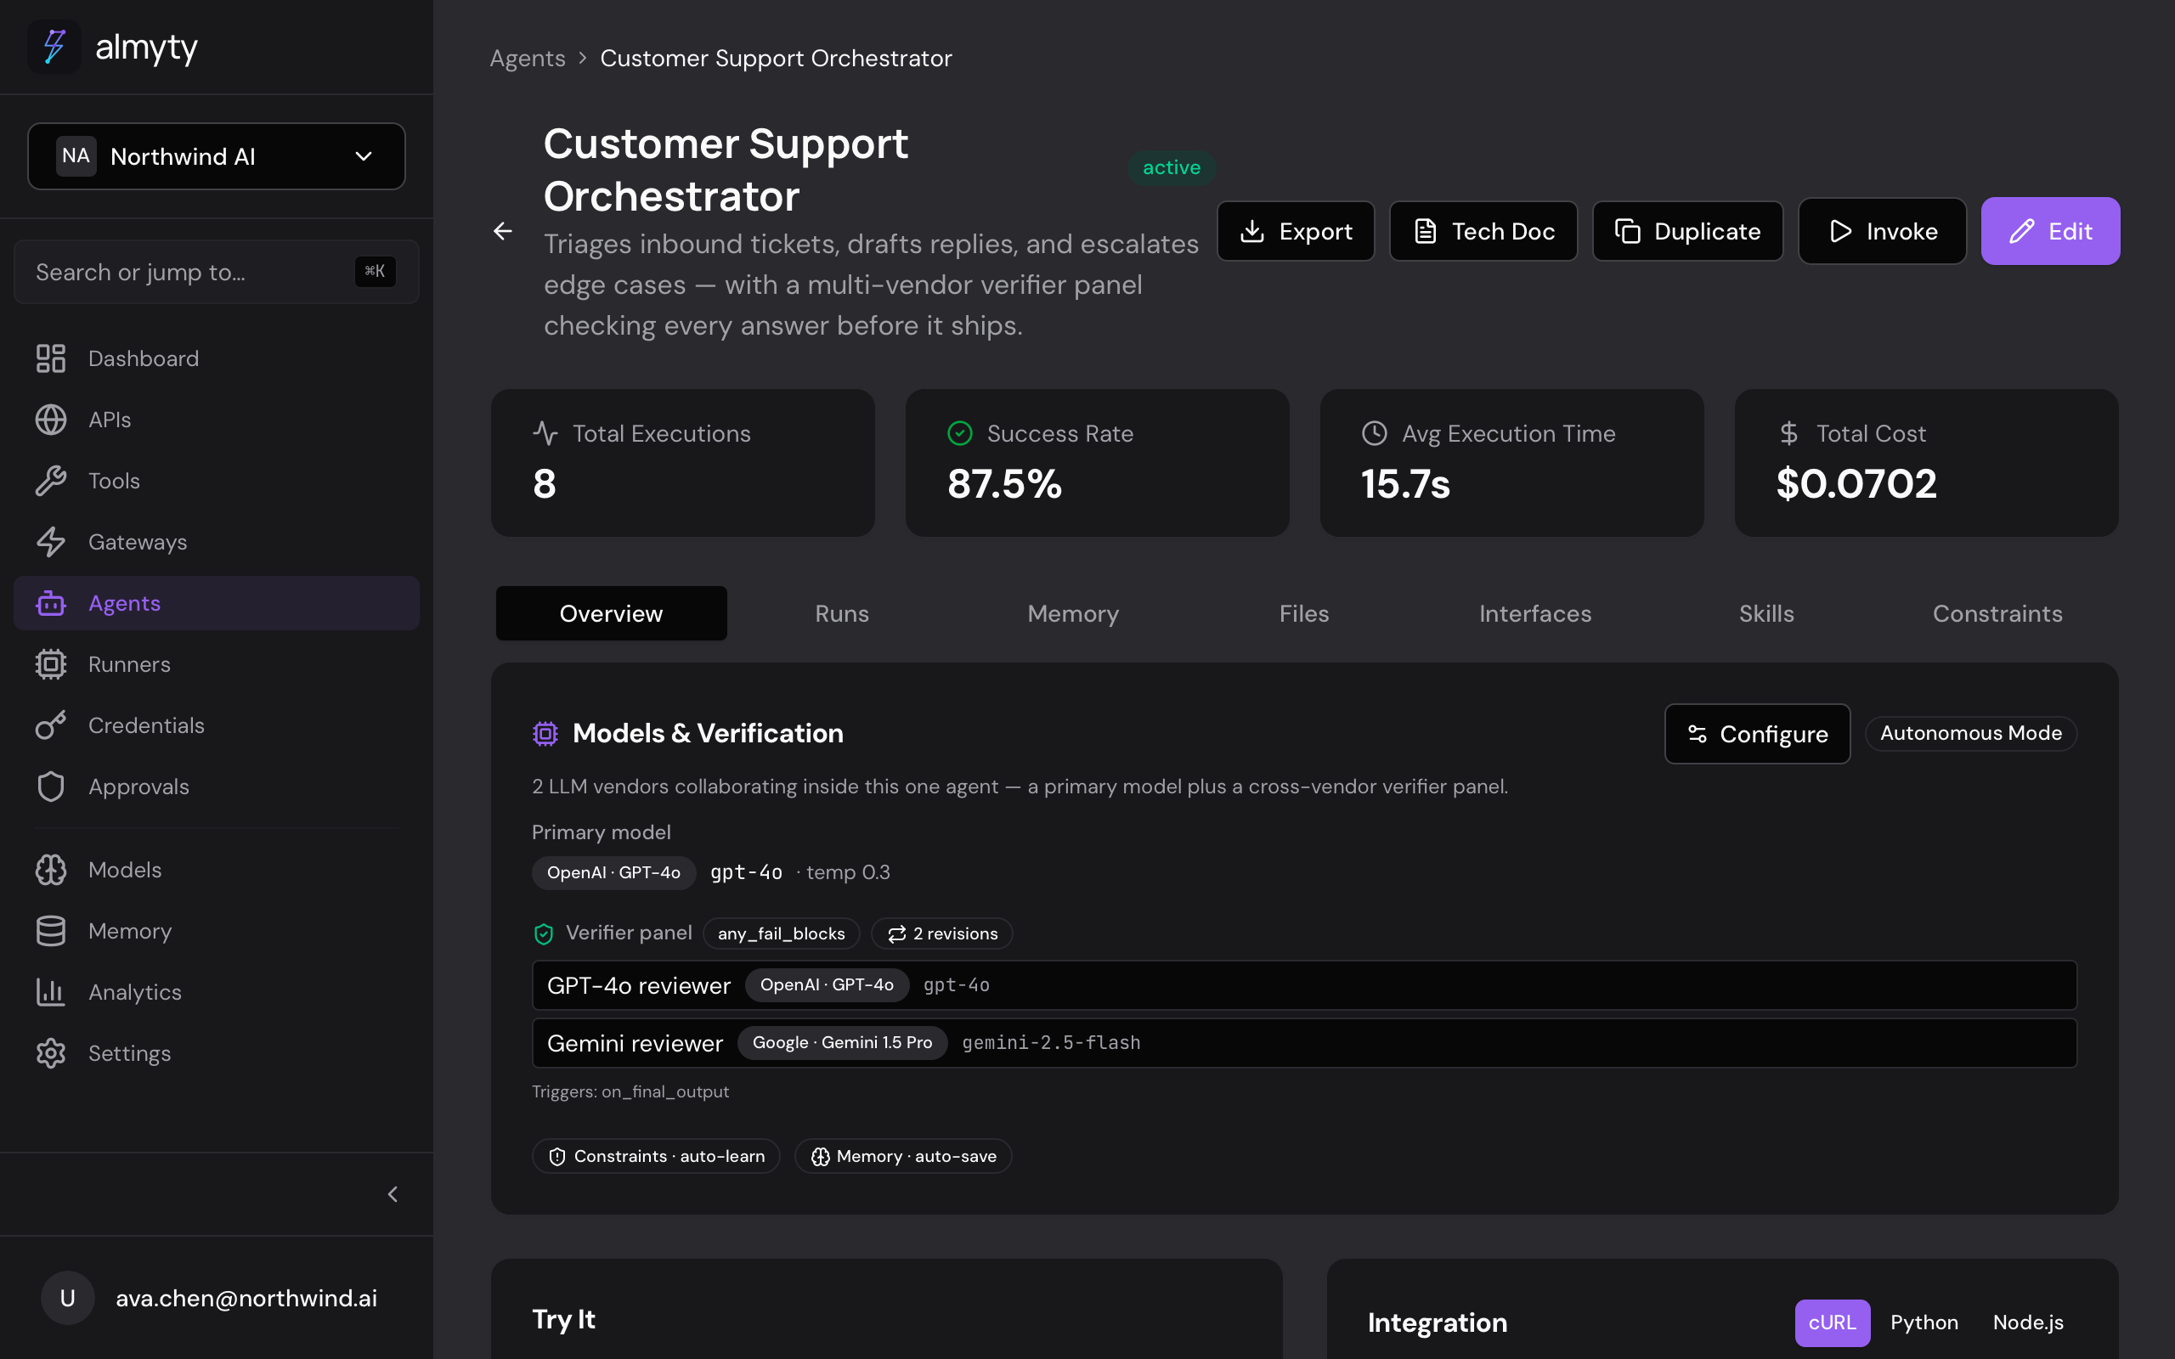The image size is (2175, 1359).
Task: Click the OpenAI · GPT-4o primary model chip
Action: click(614, 873)
